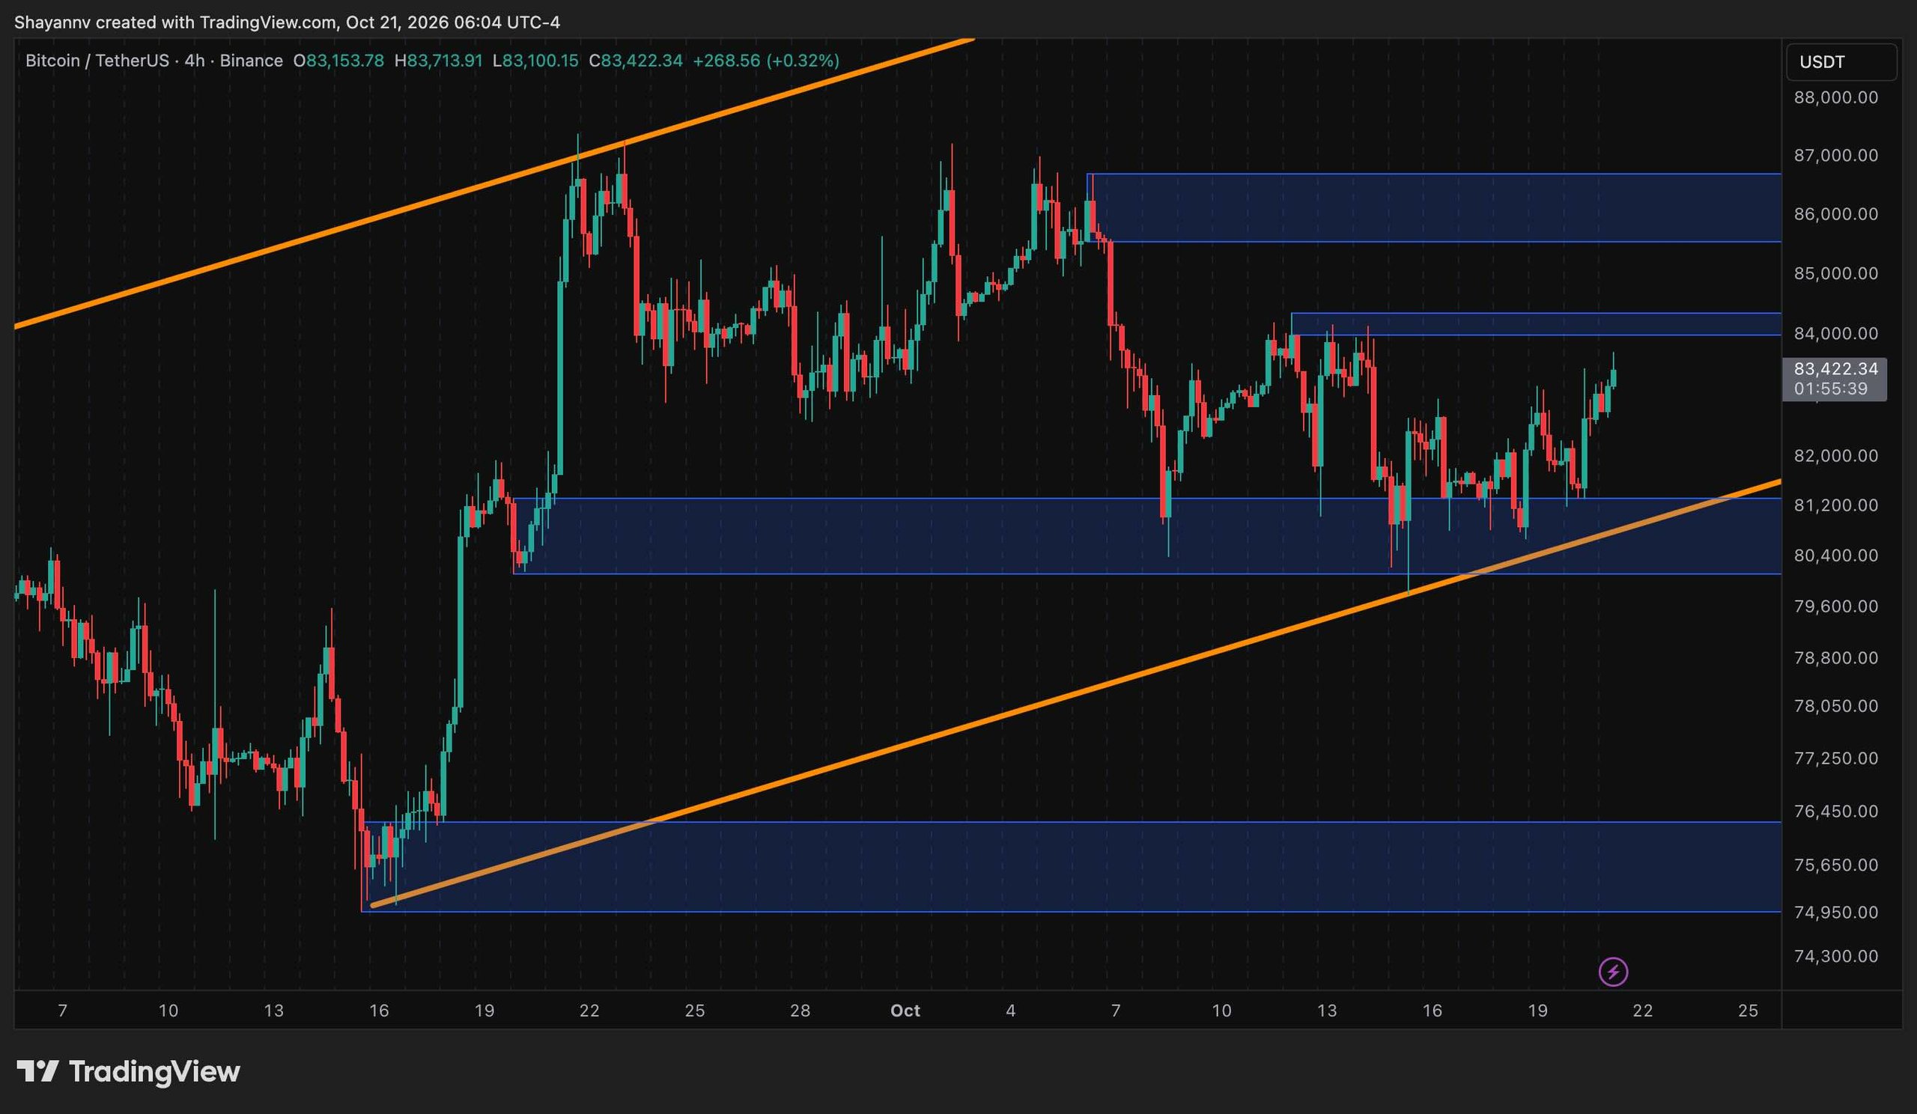The width and height of the screenshot is (1917, 1114).
Task: Click the 76,450.00 price axis label
Action: click(1835, 812)
